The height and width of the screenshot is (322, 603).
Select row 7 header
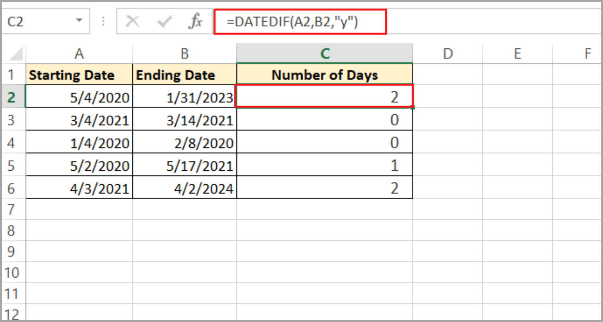[11, 209]
